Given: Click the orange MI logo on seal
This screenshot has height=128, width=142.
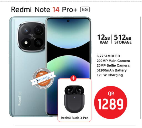Looking at the screenshot, I should tap(41, 74).
